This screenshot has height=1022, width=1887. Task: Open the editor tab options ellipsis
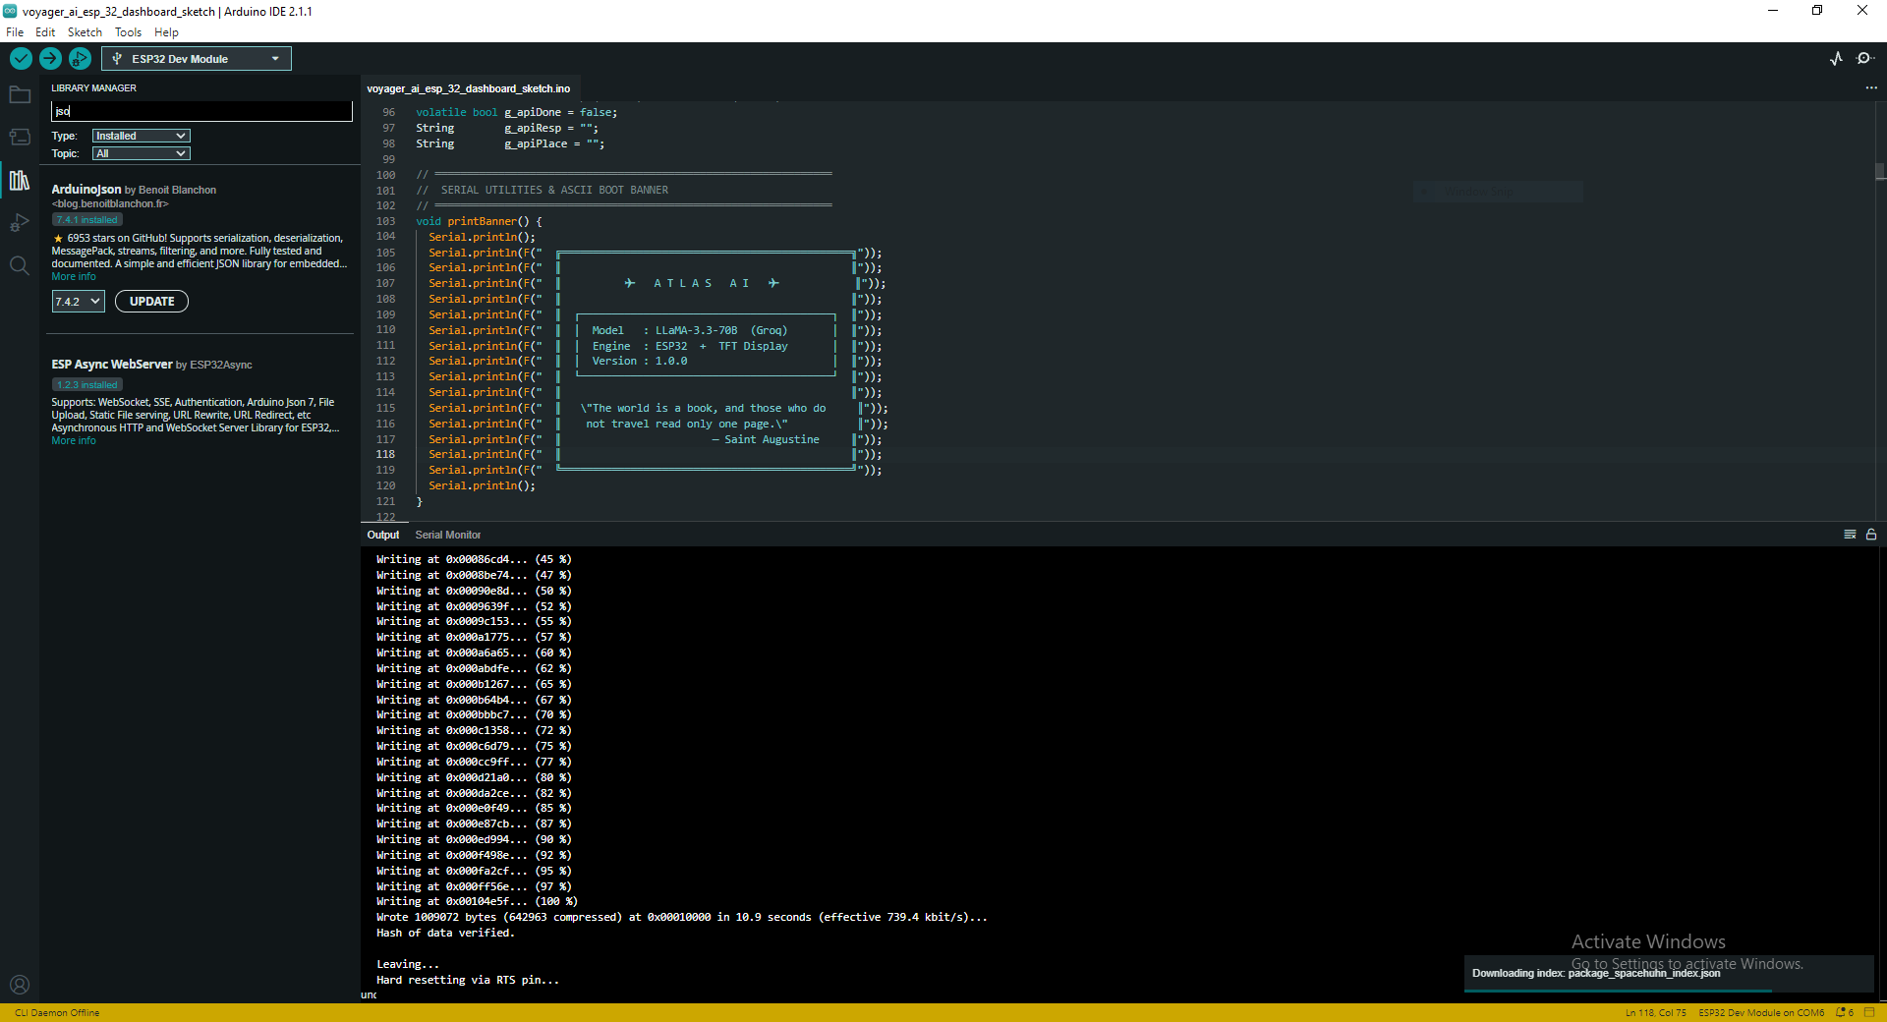[1871, 88]
